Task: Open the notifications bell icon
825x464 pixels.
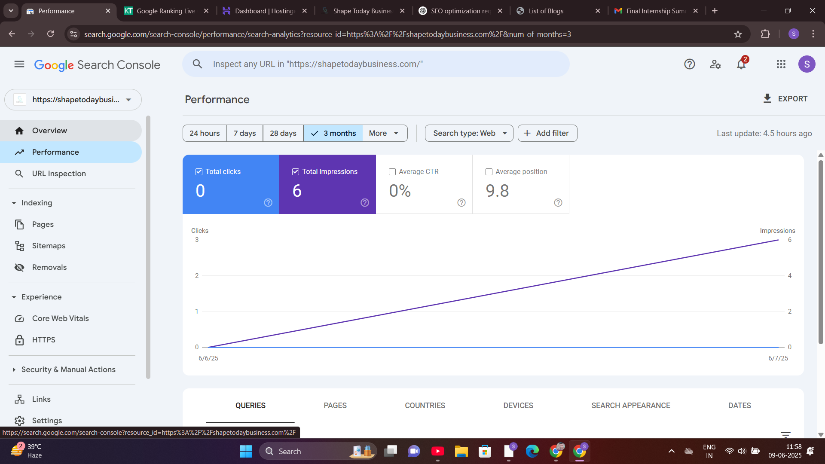Action: pos(741,64)
